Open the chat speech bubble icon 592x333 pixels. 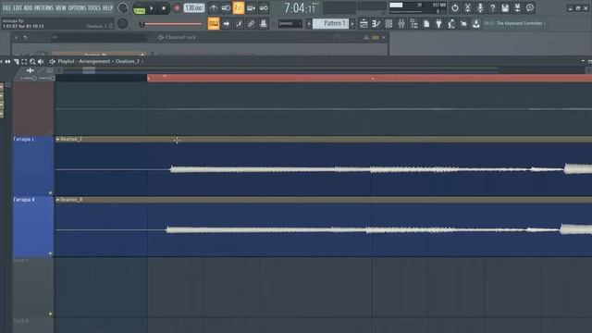pyautogui.click(x=530, y=8)
